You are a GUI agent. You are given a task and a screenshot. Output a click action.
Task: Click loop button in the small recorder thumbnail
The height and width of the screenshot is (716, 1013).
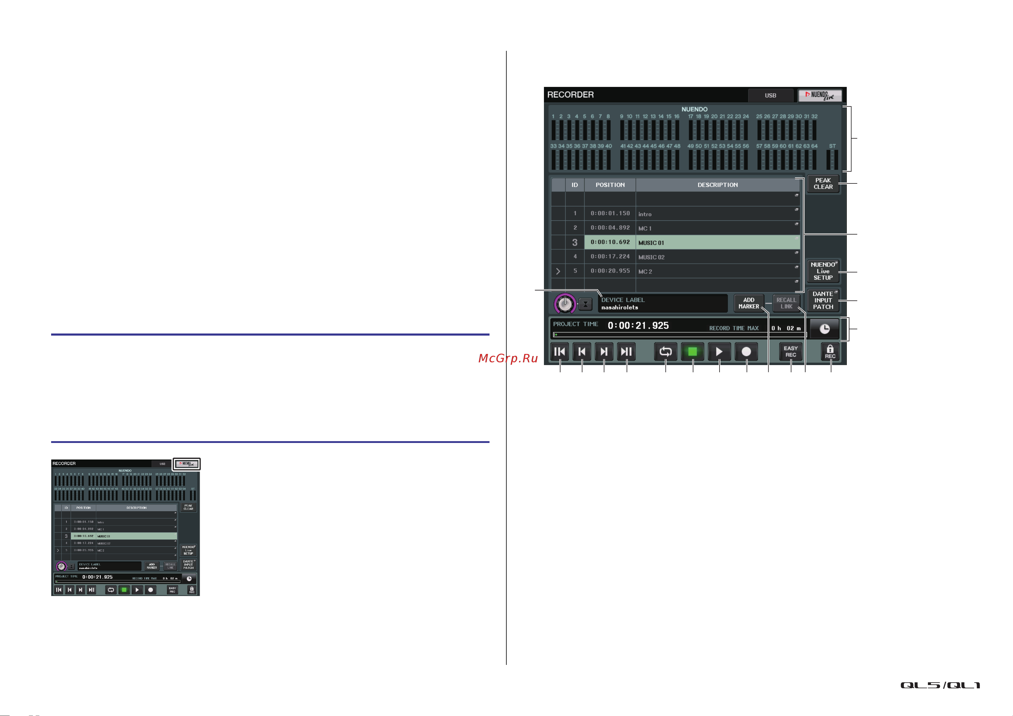(x=111, y=590)
